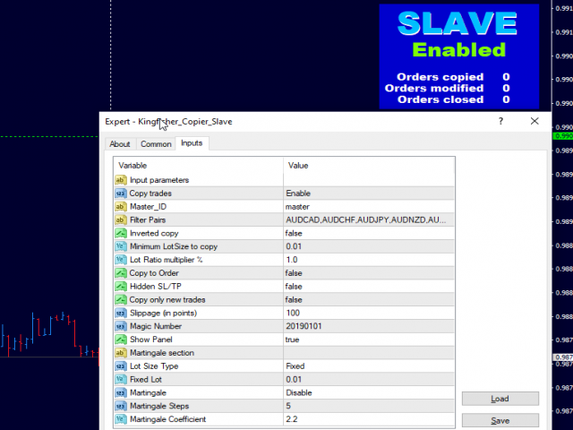Edit the Minimum LotSize to copy value
This screenshot has width=573, height=430.
[x=369, y=246]
